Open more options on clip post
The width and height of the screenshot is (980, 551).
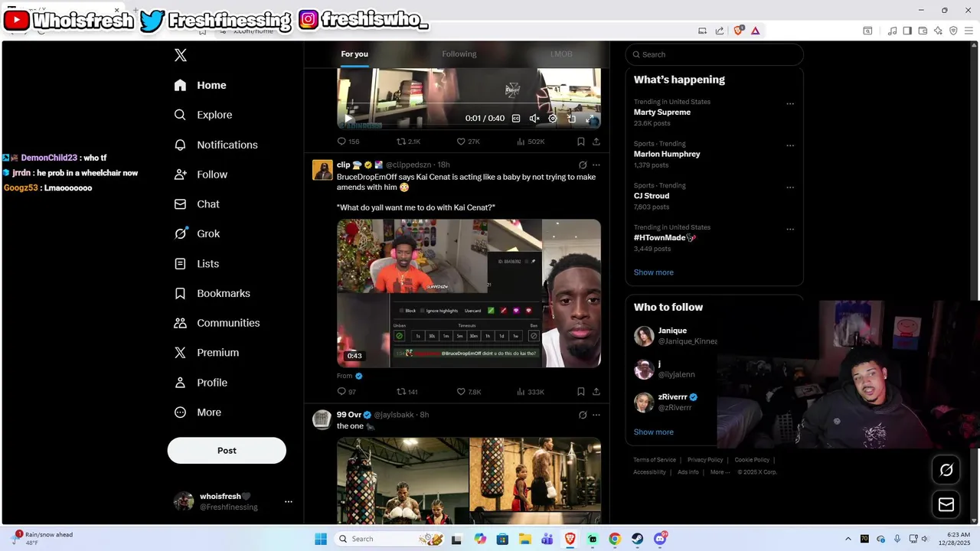596,165
